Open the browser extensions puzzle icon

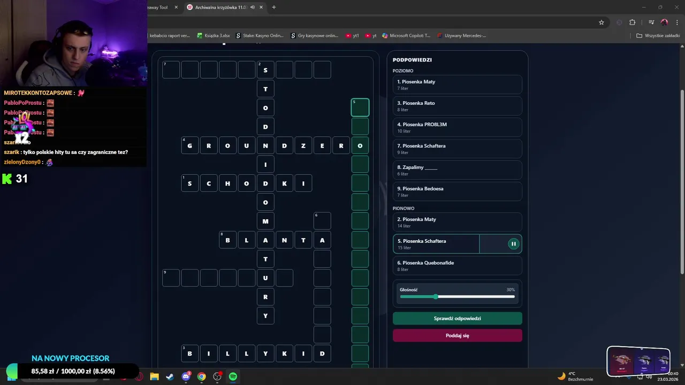point(632,22)
